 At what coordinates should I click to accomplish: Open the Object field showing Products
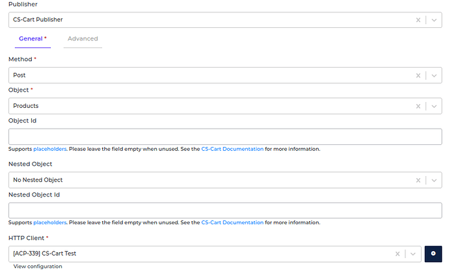pos(225,106)
